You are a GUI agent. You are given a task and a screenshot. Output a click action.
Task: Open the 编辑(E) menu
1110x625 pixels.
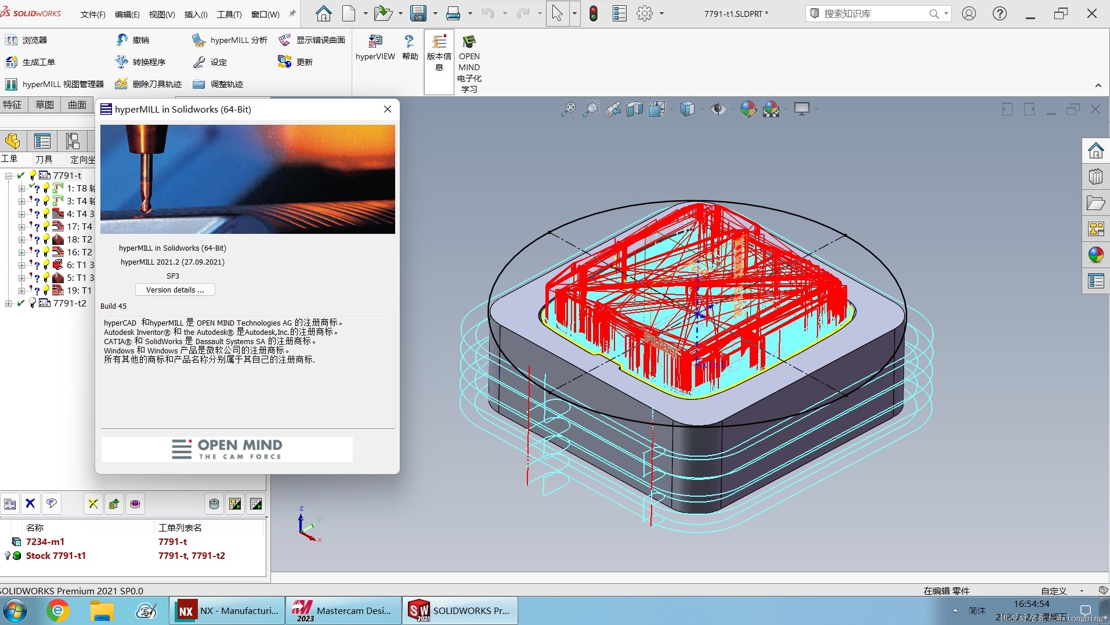(127, 14)
